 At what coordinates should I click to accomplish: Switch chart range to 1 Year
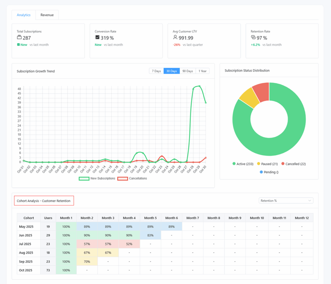click(203, 71)
